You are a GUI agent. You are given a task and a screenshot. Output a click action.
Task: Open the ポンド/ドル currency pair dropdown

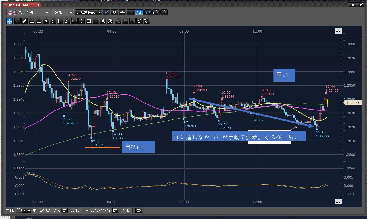pyautogui.click(x=28, y=12)
